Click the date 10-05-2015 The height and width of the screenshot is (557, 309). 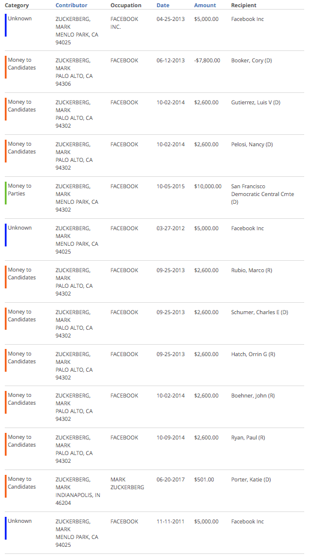(170, 186)
